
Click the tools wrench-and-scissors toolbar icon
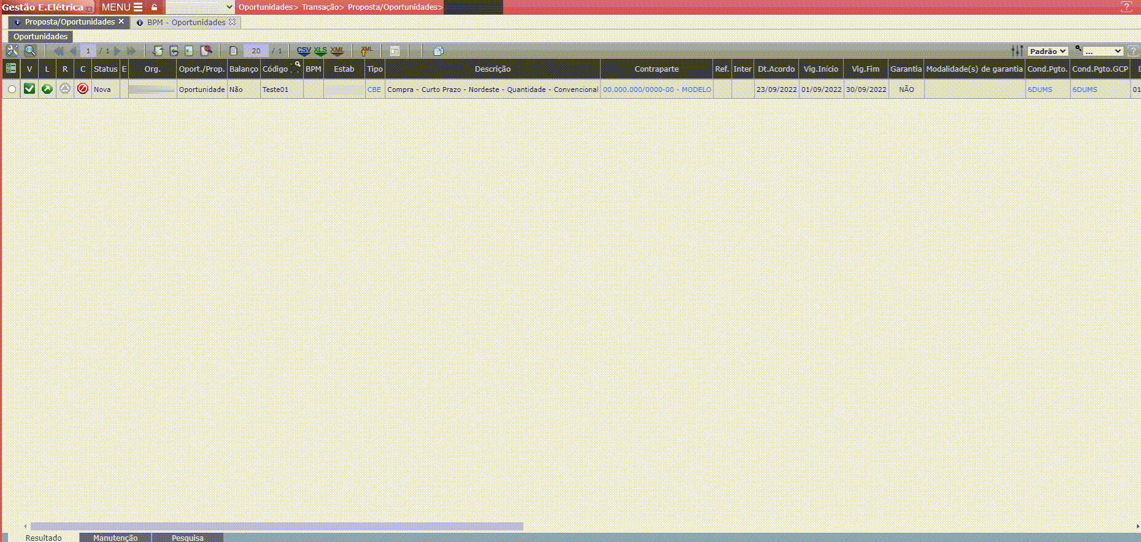click(12, 51)
